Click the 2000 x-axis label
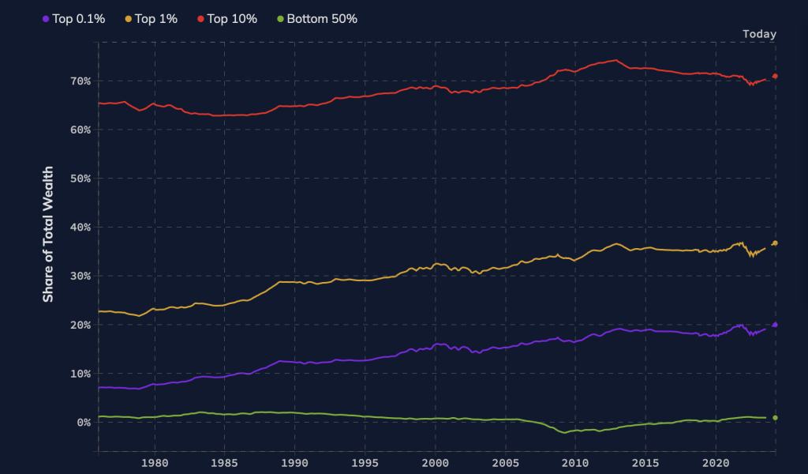 [435, 463]
